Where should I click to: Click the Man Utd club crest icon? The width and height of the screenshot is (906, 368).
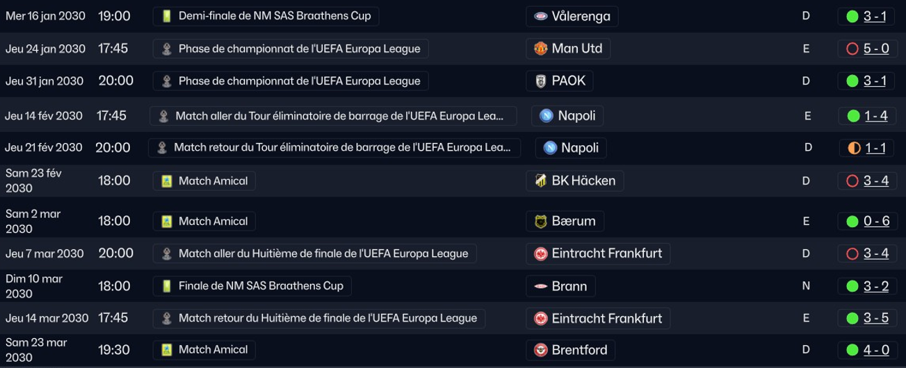click(x=540, y=49)
